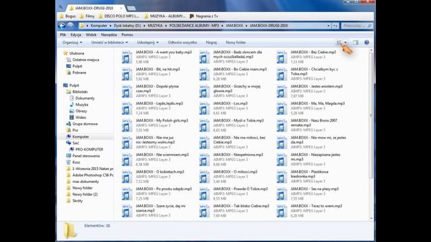
Task: Select the JAM.BOXX-DRUGI-2010 tab
Action: click(95, 8)
